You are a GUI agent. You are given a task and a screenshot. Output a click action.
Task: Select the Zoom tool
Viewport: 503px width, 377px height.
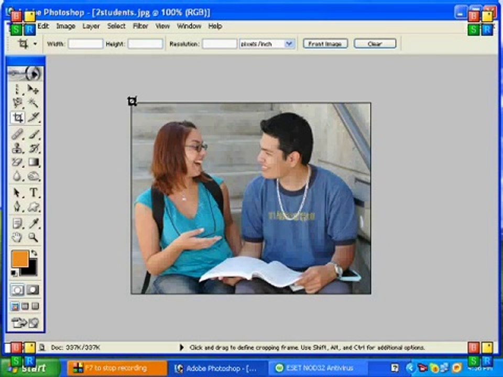(x=33, y=237)
